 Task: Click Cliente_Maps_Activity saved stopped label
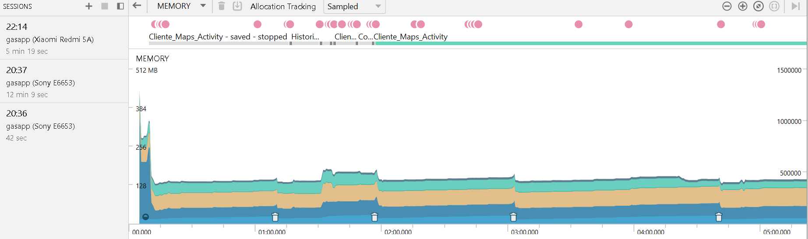[218, 37]
